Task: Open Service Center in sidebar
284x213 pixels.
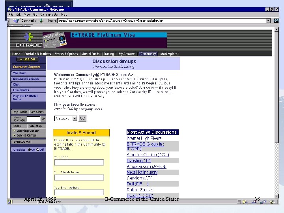Action: 28,135
